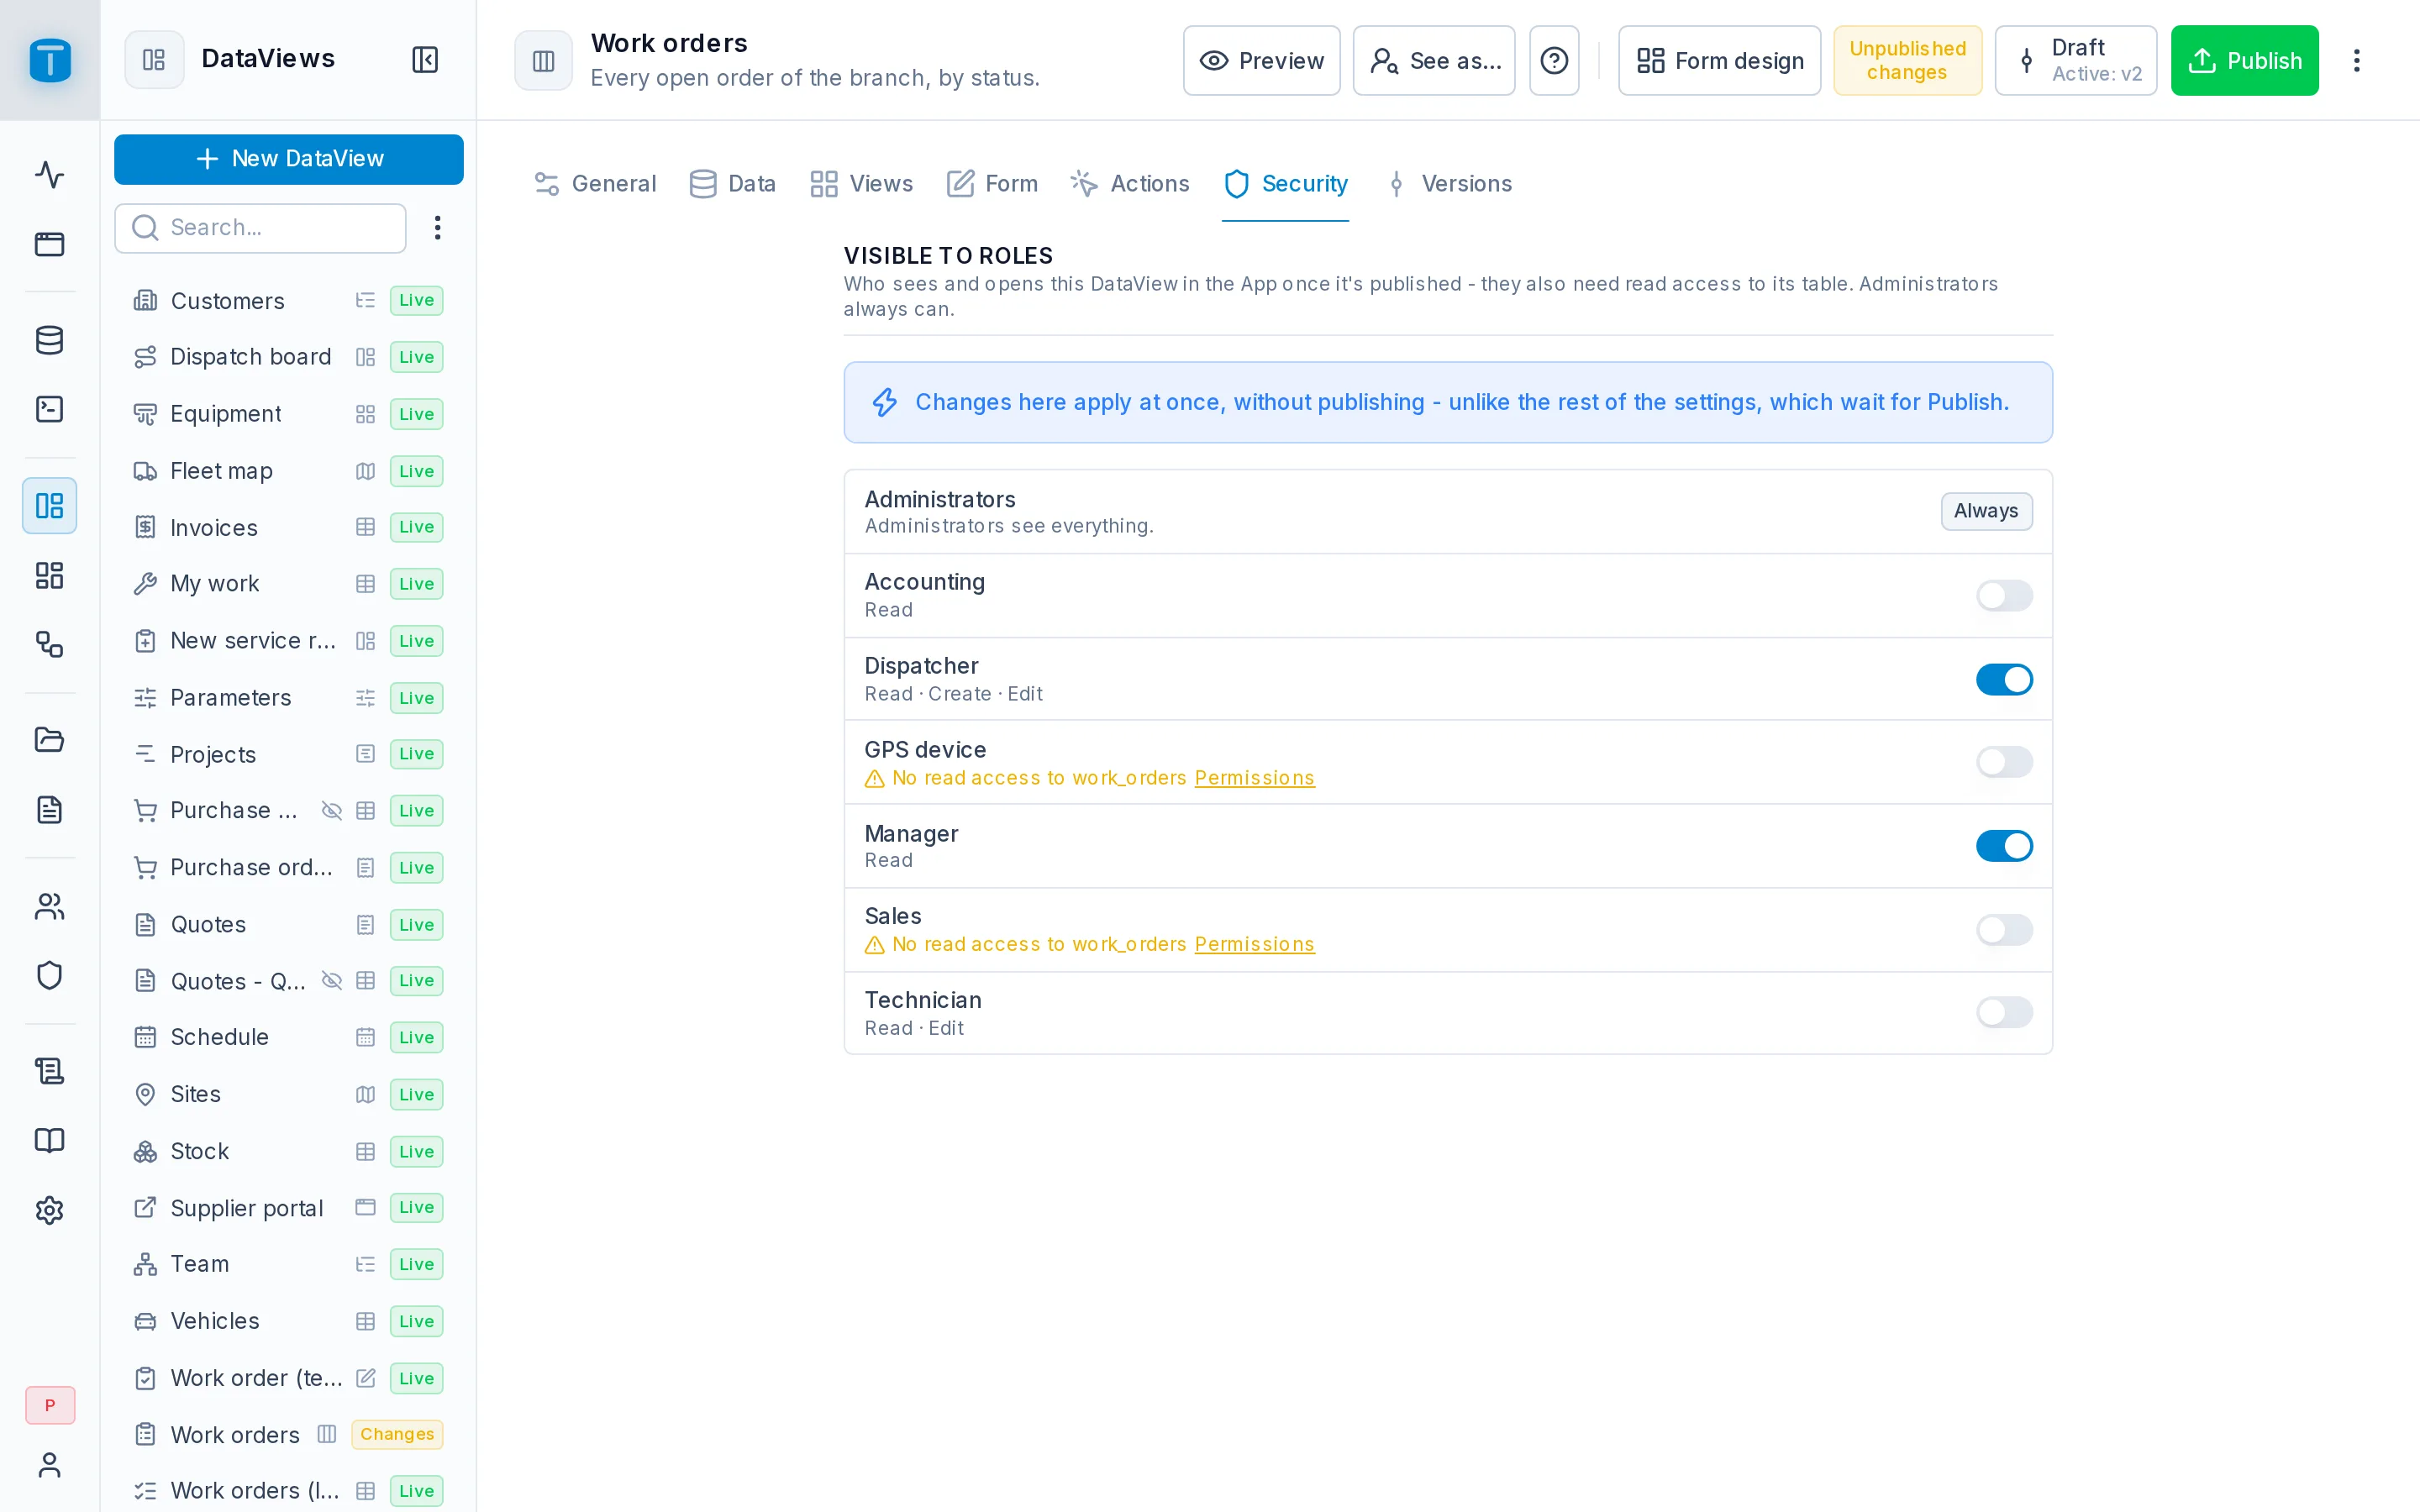Image resolution: width=2420 pixels, height=1512 pixels.
Task: Open Permissions link for Sales role
Action: [1254, 944]
